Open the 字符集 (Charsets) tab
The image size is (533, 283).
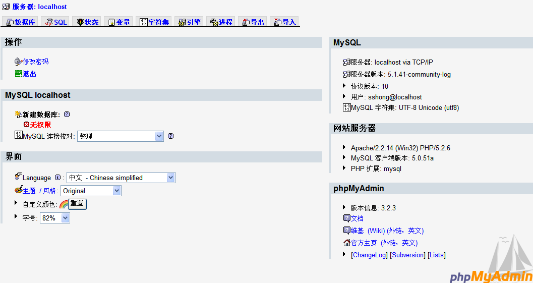155,22
